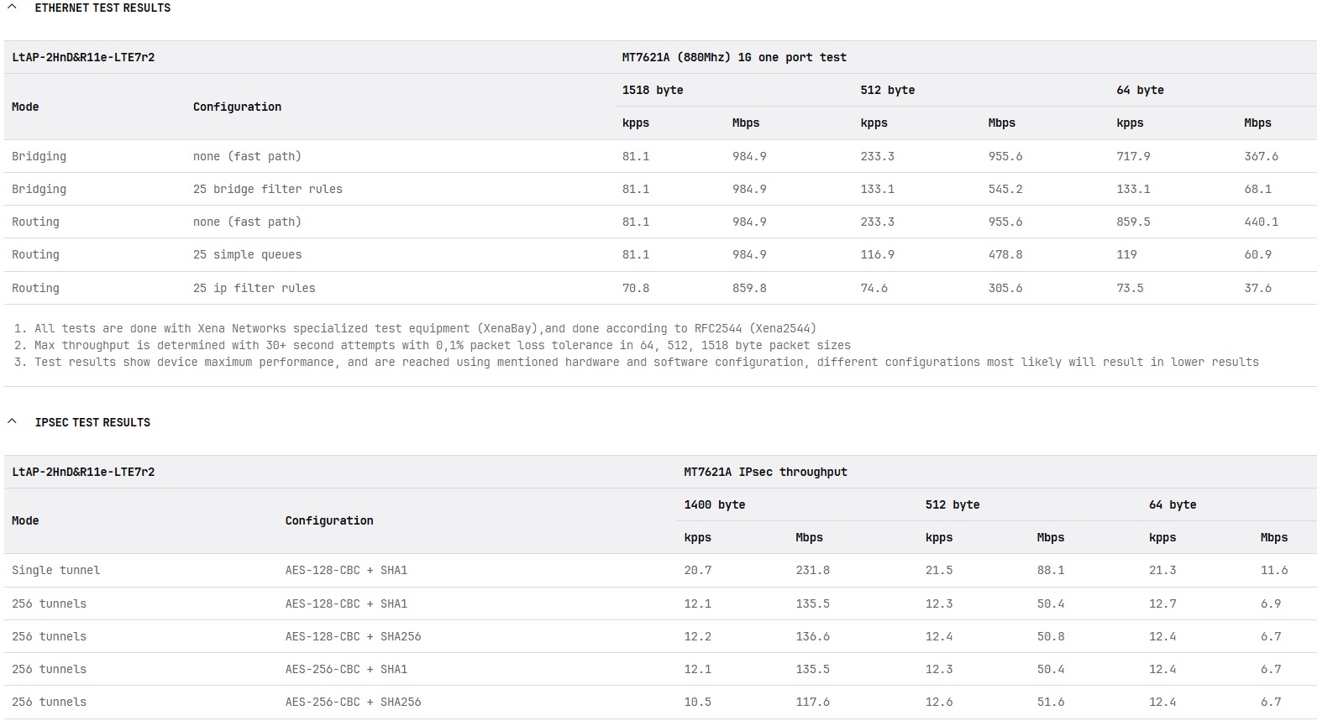Click the Single tunnel row label
Screen dimensions: 1317x721
tap(55, 570)
